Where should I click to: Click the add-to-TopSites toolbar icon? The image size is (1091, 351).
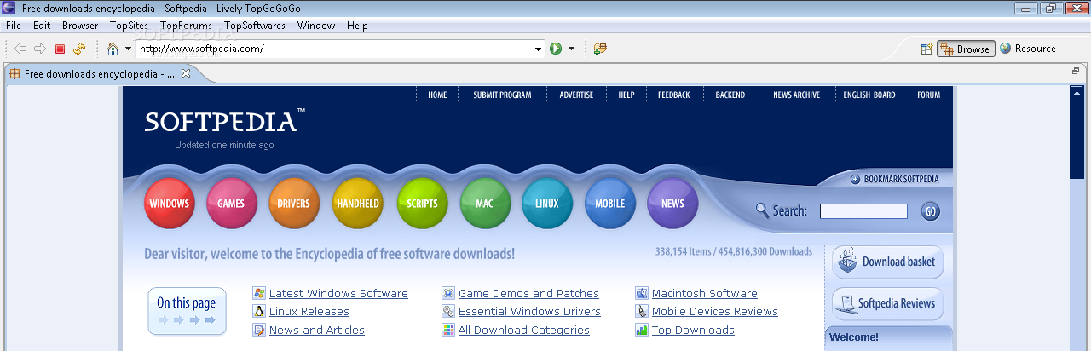tap(600, 49)
